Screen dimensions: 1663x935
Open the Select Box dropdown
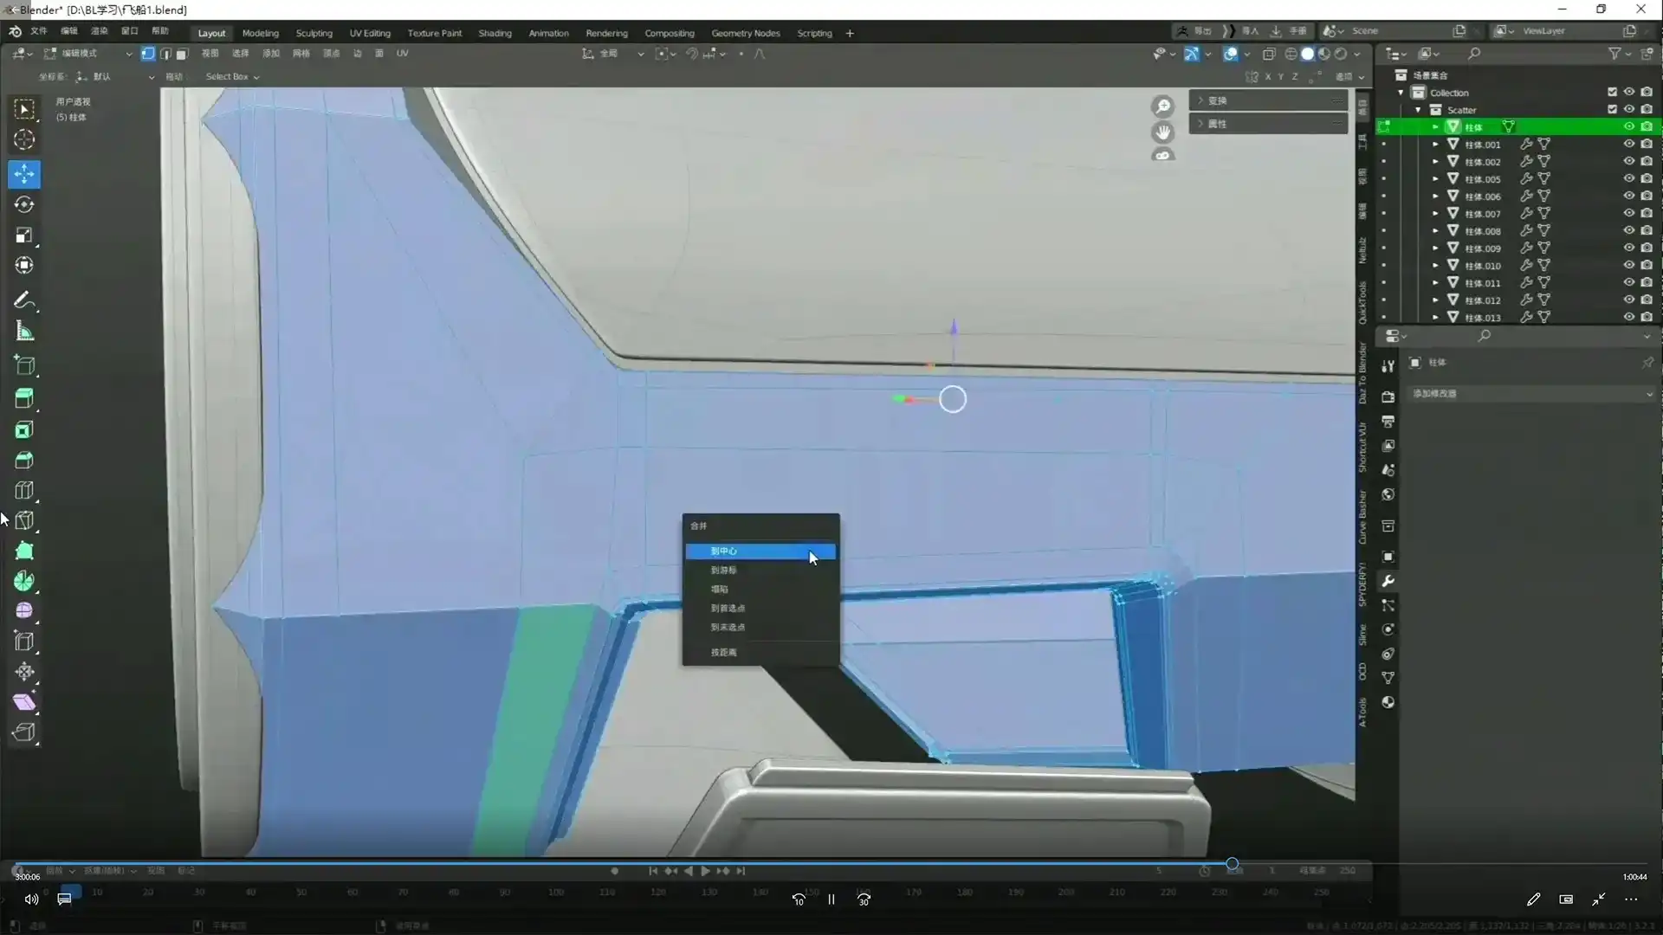pos(232,76)
